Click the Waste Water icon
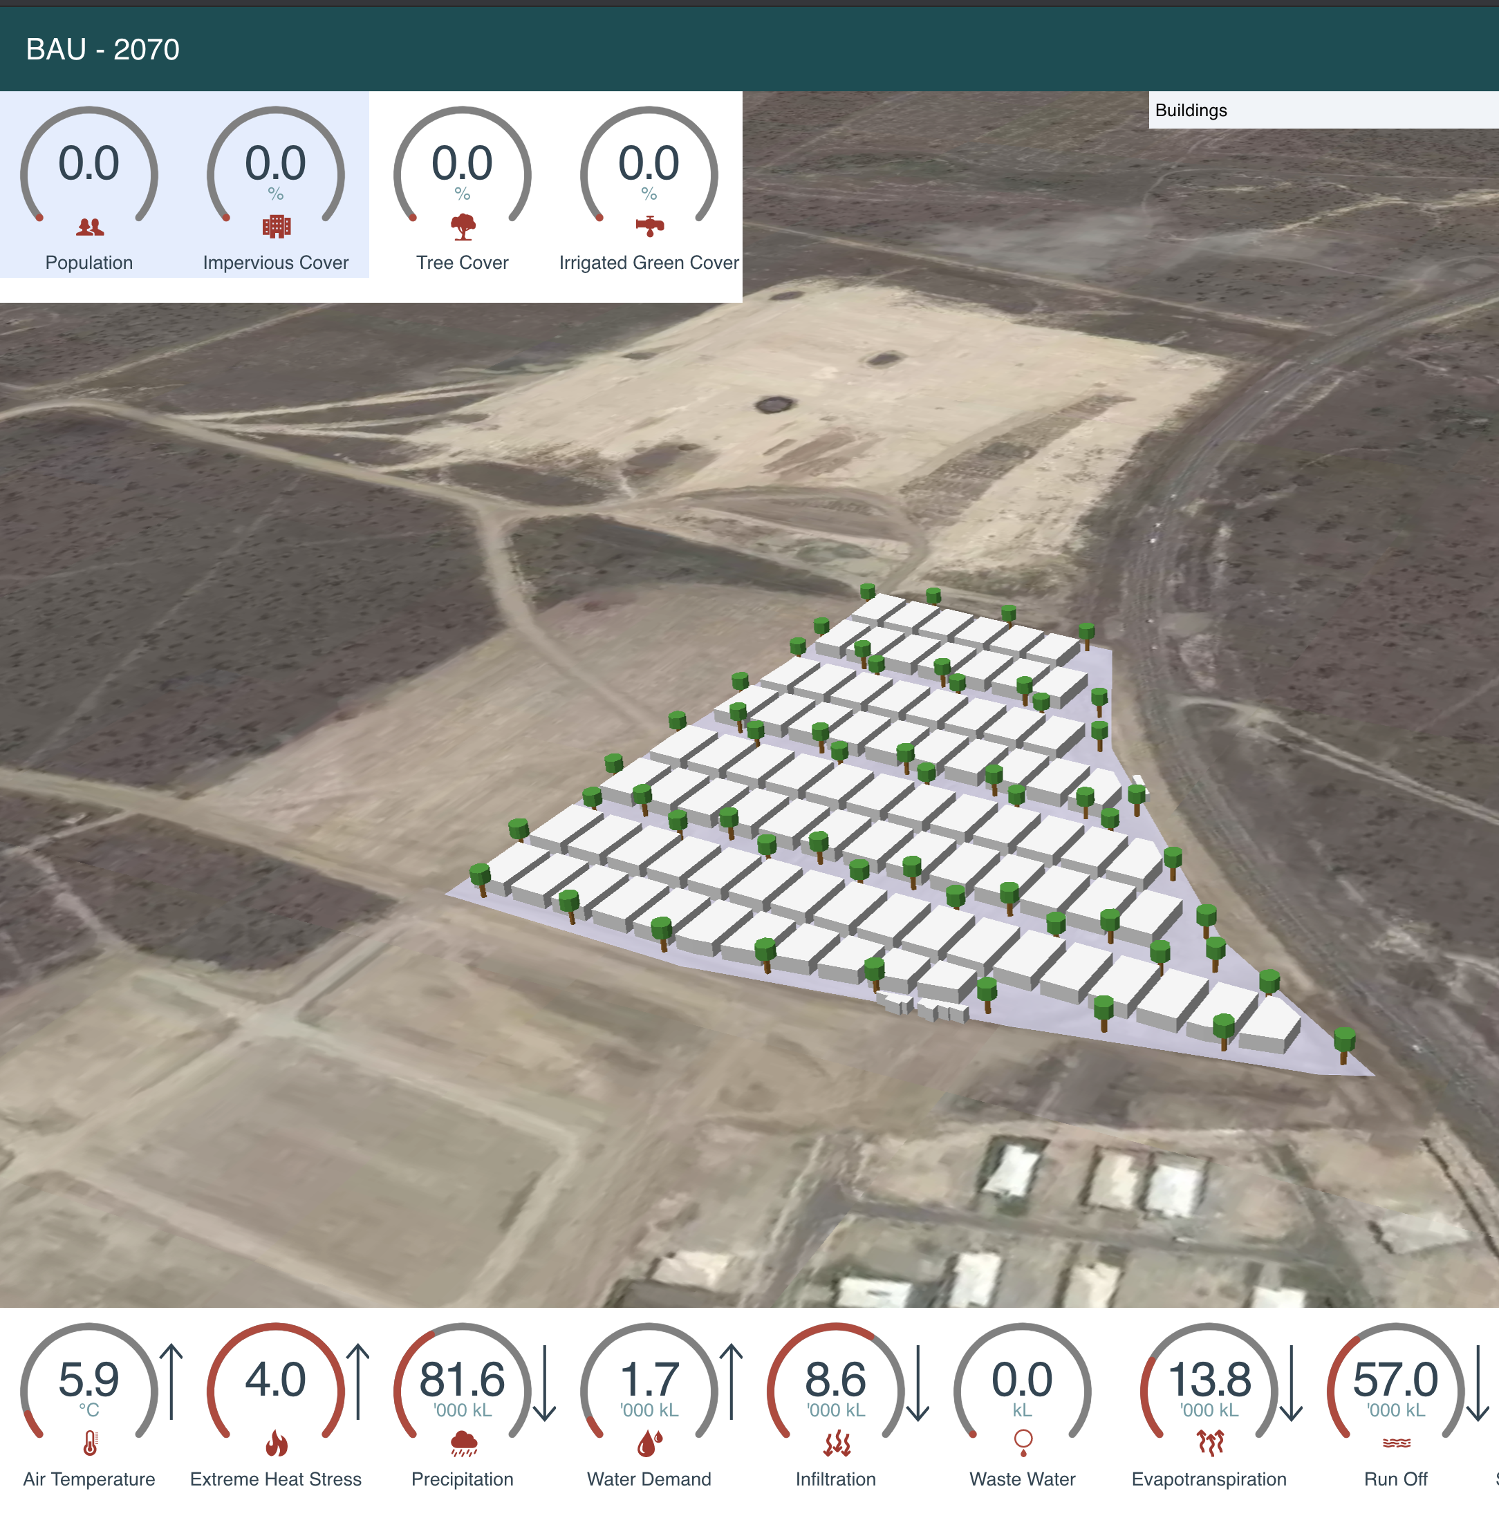The width and height of the screenshot is (1499, 1518). 1023,1443
